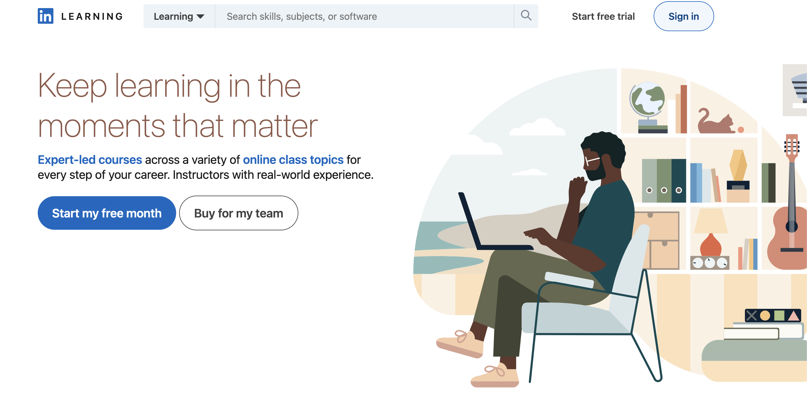Click the caret arrow beside Learning
807x393 pixels.
(200, 16)
